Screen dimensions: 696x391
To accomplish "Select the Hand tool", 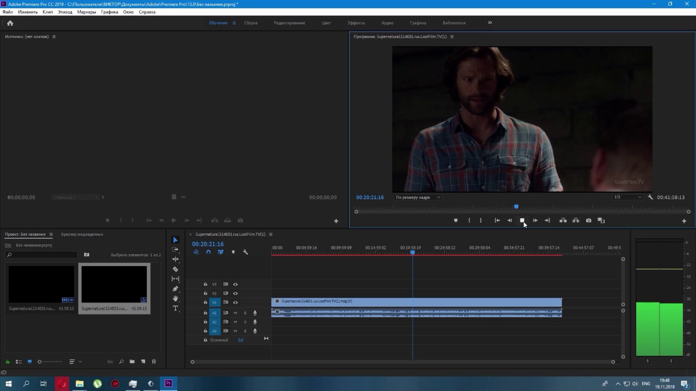I will pyautogui.click(x=175, y=299).
